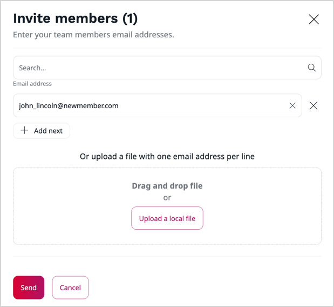Image resolution: width=334 pixels, height=307 pixels.
Task: Remove the john_lincoln email address row
Action: pyautogui.click(x=313, y=106)
